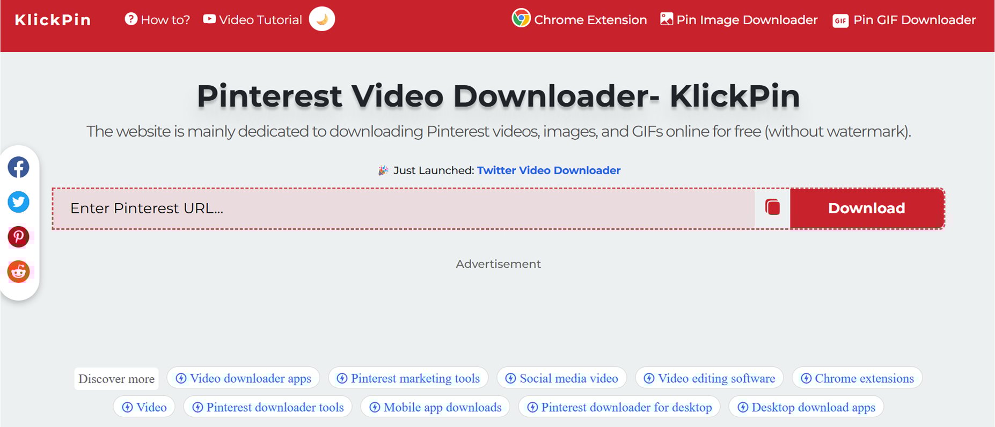
Task: Click the Reddit share icon
Action: coord(19,272)
